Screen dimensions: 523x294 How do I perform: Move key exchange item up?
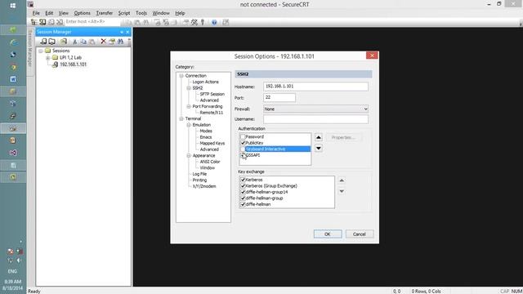[x=342, y=180]
